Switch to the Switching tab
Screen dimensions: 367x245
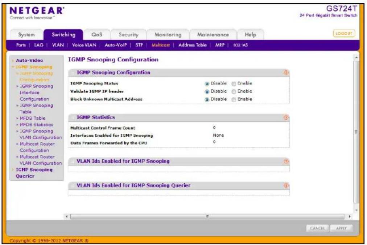pos(63,35)
